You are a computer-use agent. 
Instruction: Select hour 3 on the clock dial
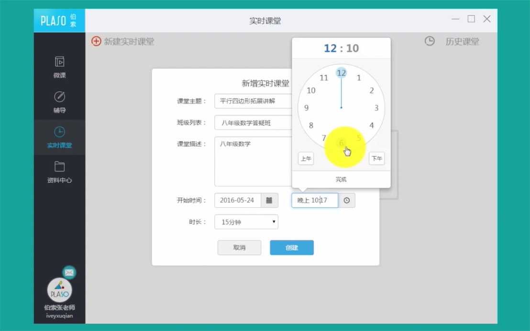[376, 108]
